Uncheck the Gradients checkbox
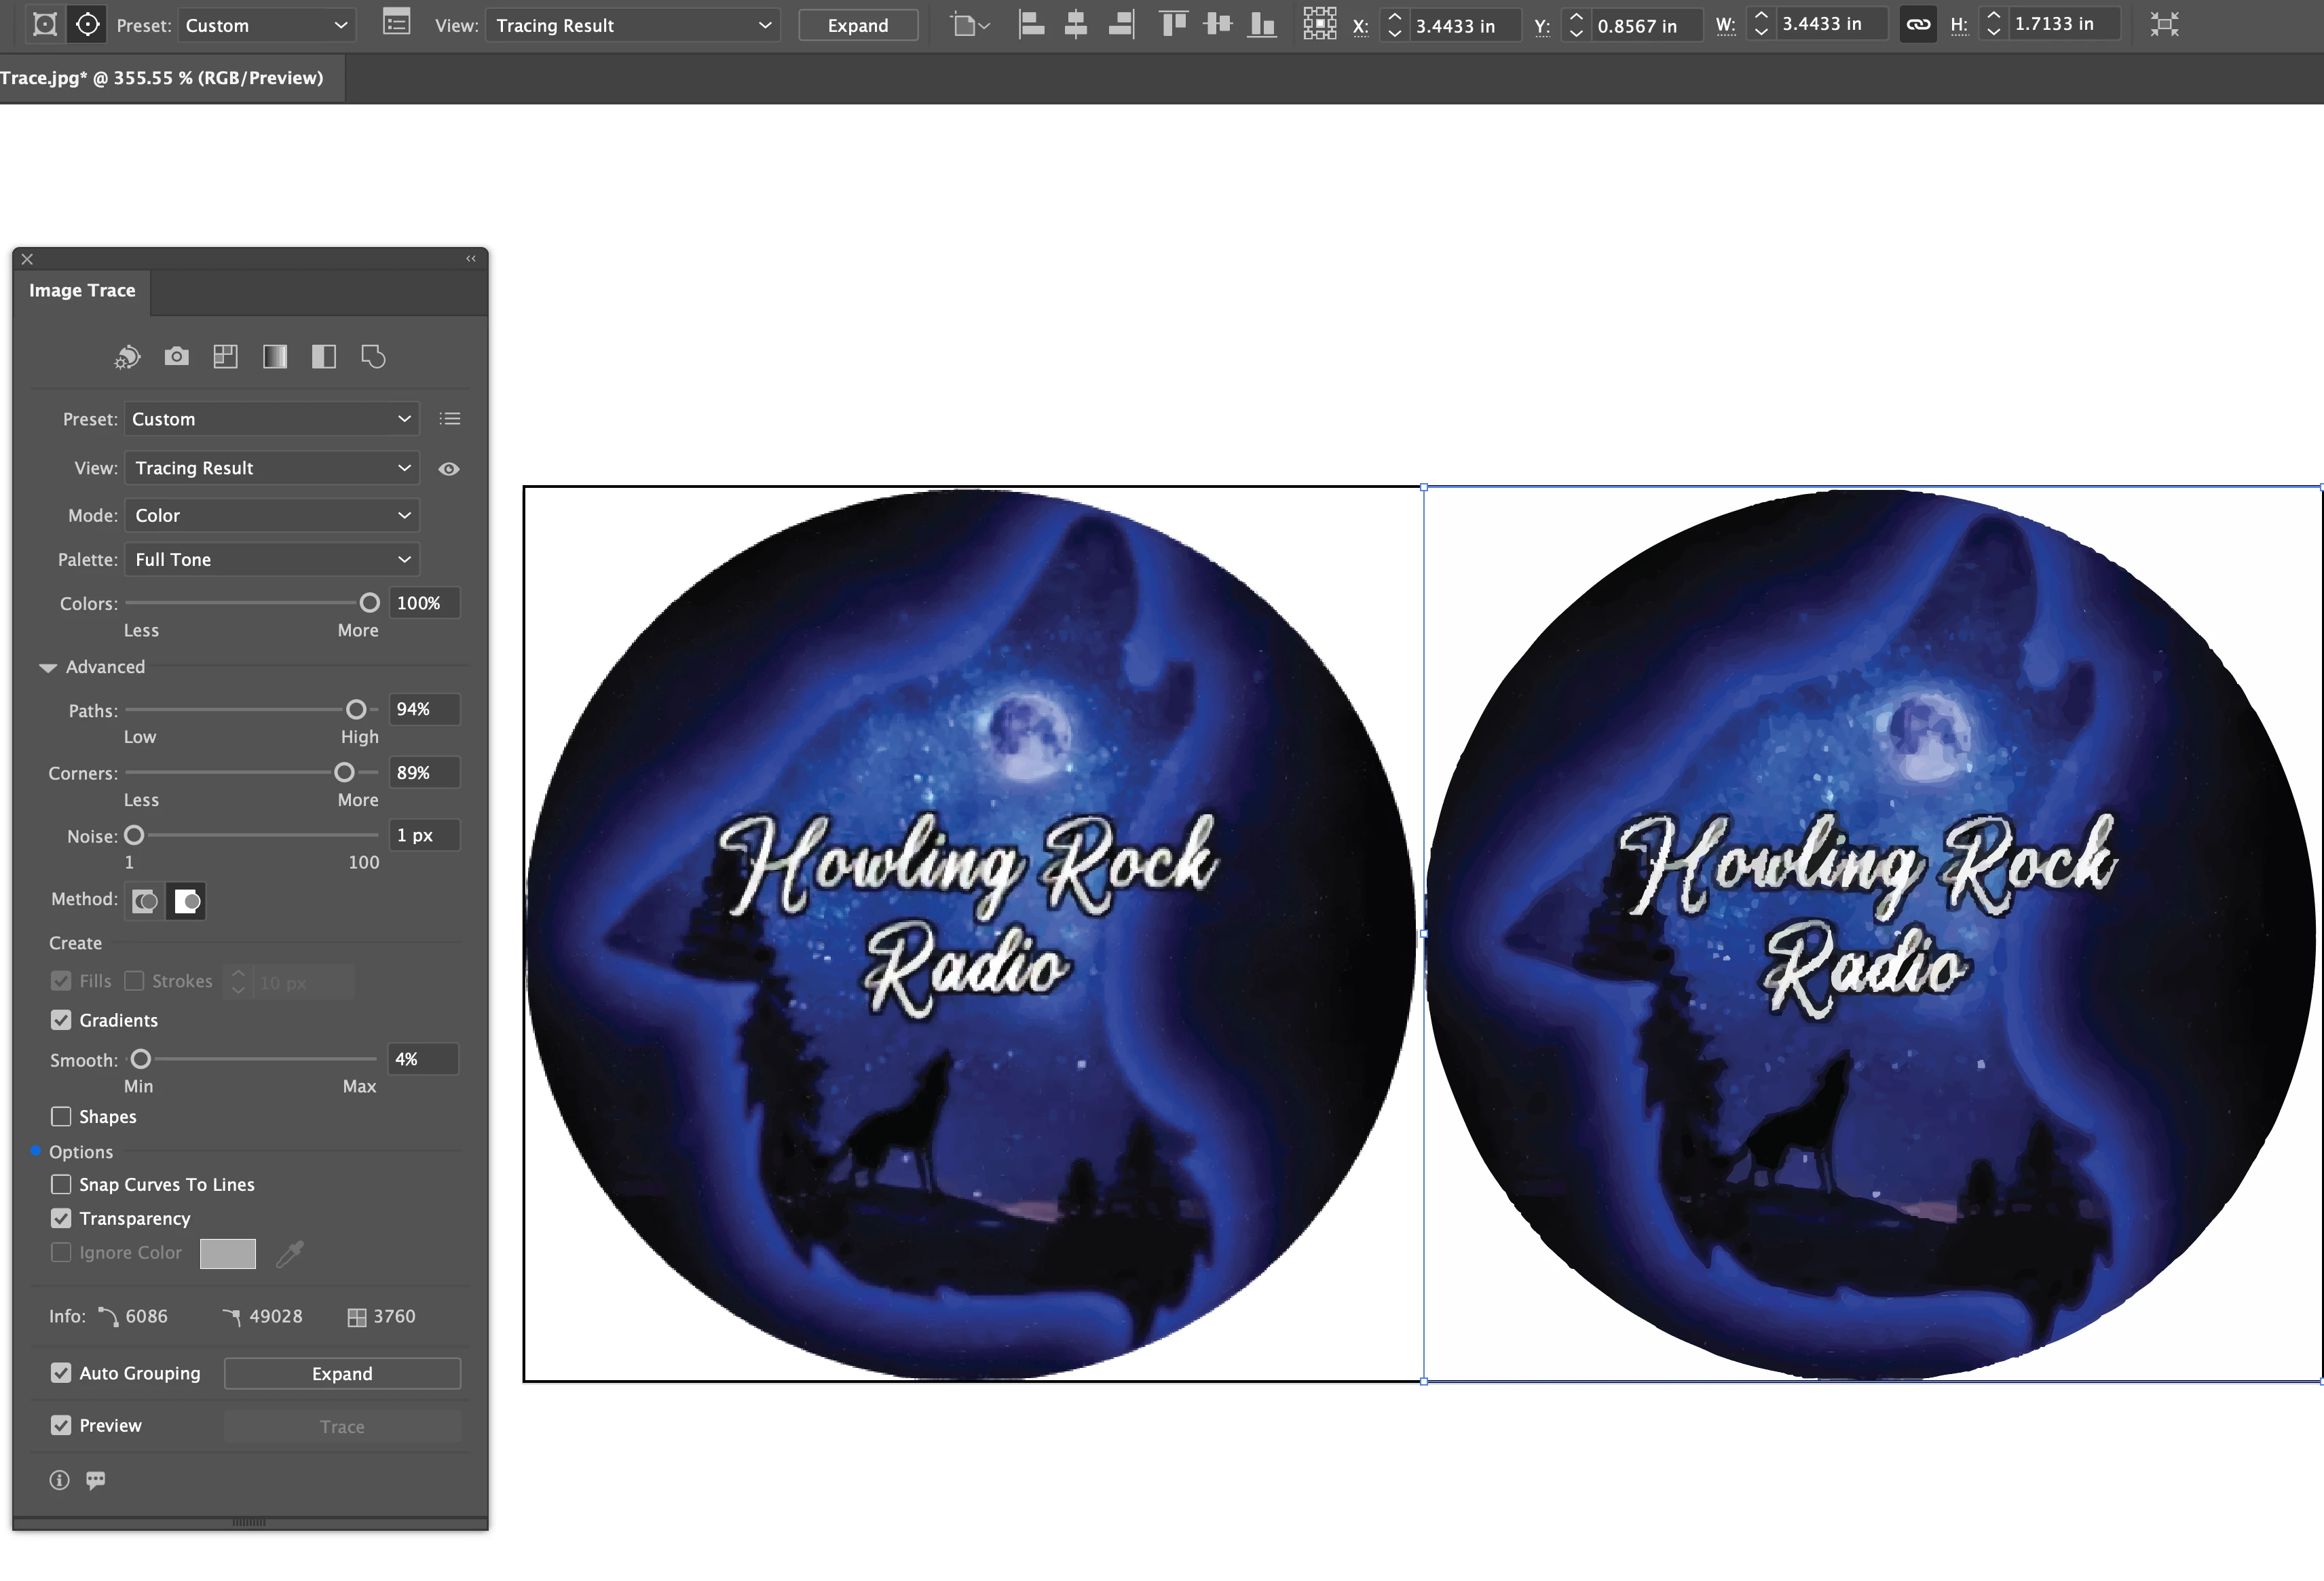Screen dimensions: 2324x1581 point(61,1020)
